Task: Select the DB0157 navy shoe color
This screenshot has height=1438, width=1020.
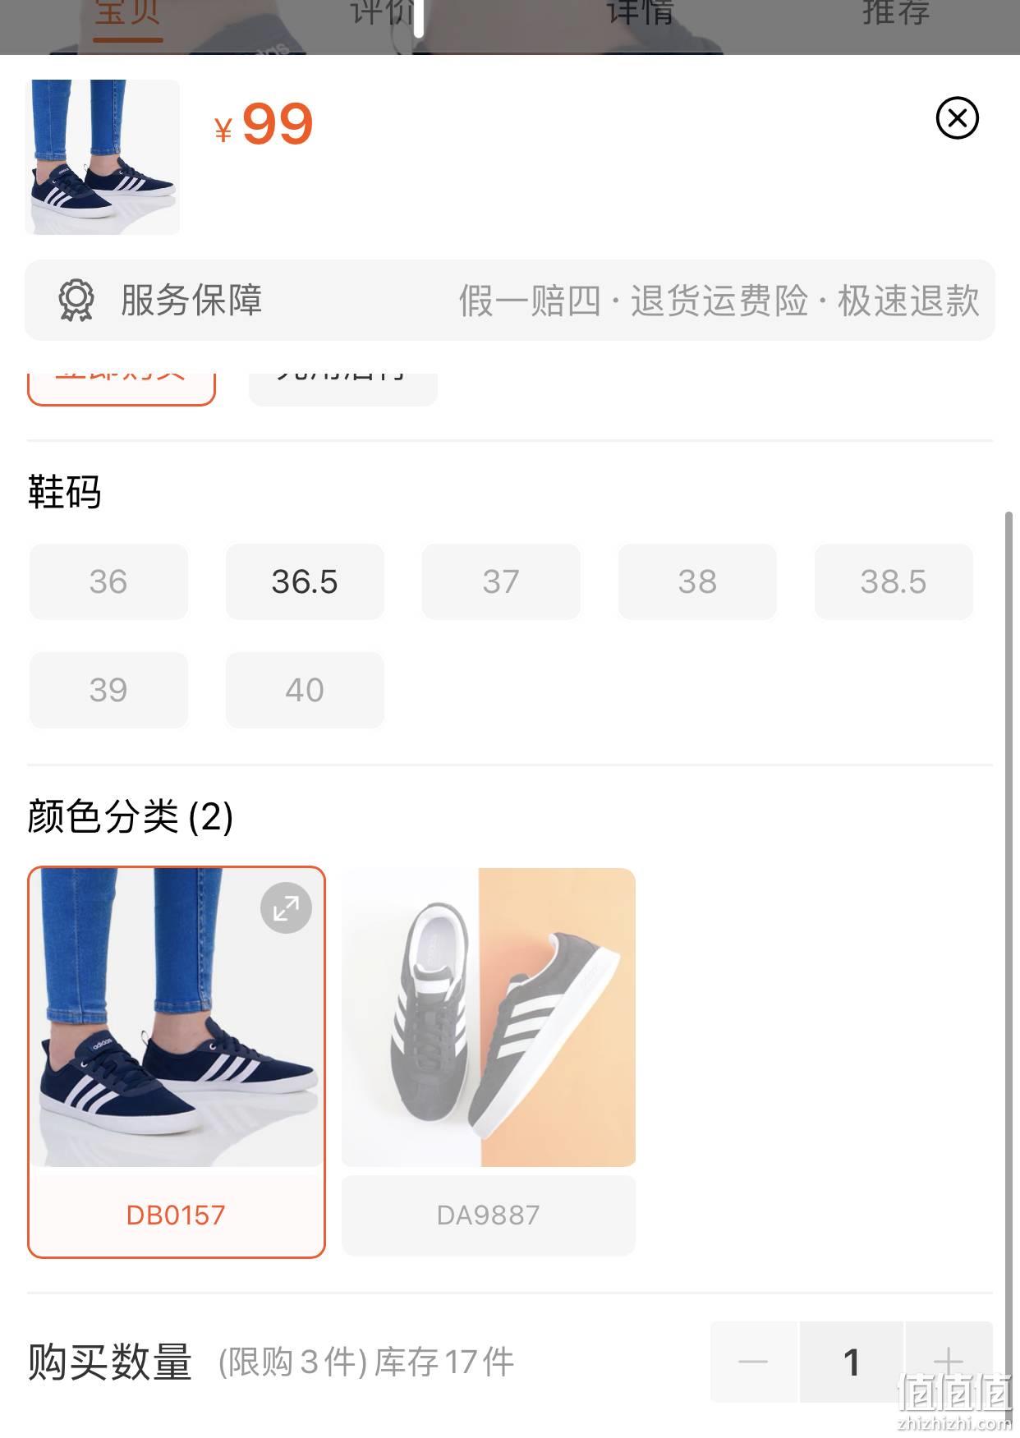Action: 177,1062
